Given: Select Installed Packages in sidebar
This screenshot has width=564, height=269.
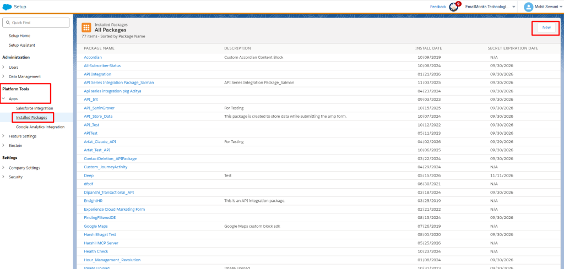Looking at the screenshot, I should (x=31, y=117).
